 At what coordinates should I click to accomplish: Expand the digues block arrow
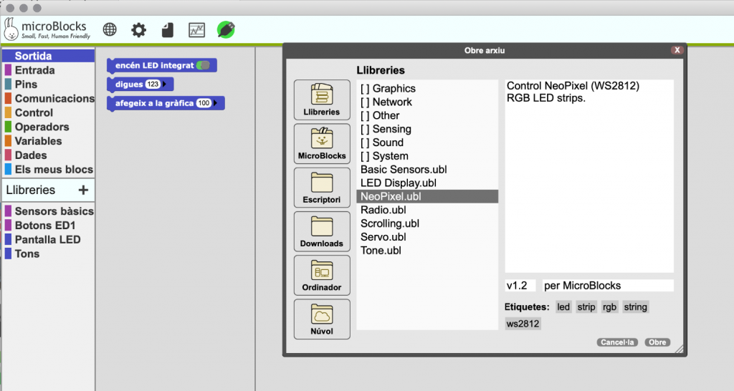point(165,85)
